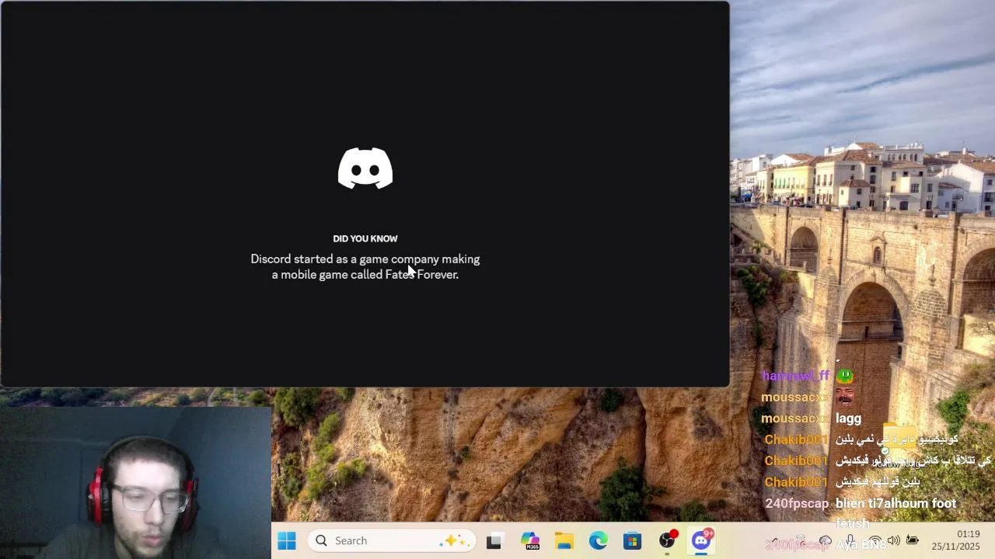The height and width of the screenshot is (559, 995).
Task: Click chat message 'lagg'
Action: (x=848, y=418)
